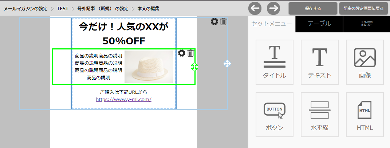Click the undo left-arrow icon
The width and height of the screenshot is (390, 148).
pos(255,8)
